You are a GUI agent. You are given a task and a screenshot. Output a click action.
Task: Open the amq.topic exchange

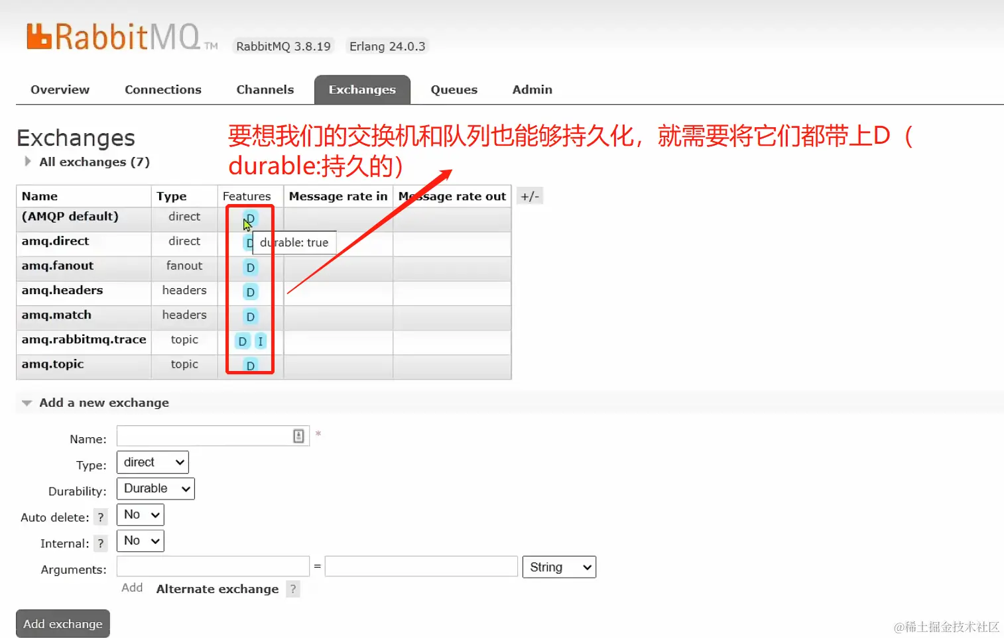tap(52, 364)
